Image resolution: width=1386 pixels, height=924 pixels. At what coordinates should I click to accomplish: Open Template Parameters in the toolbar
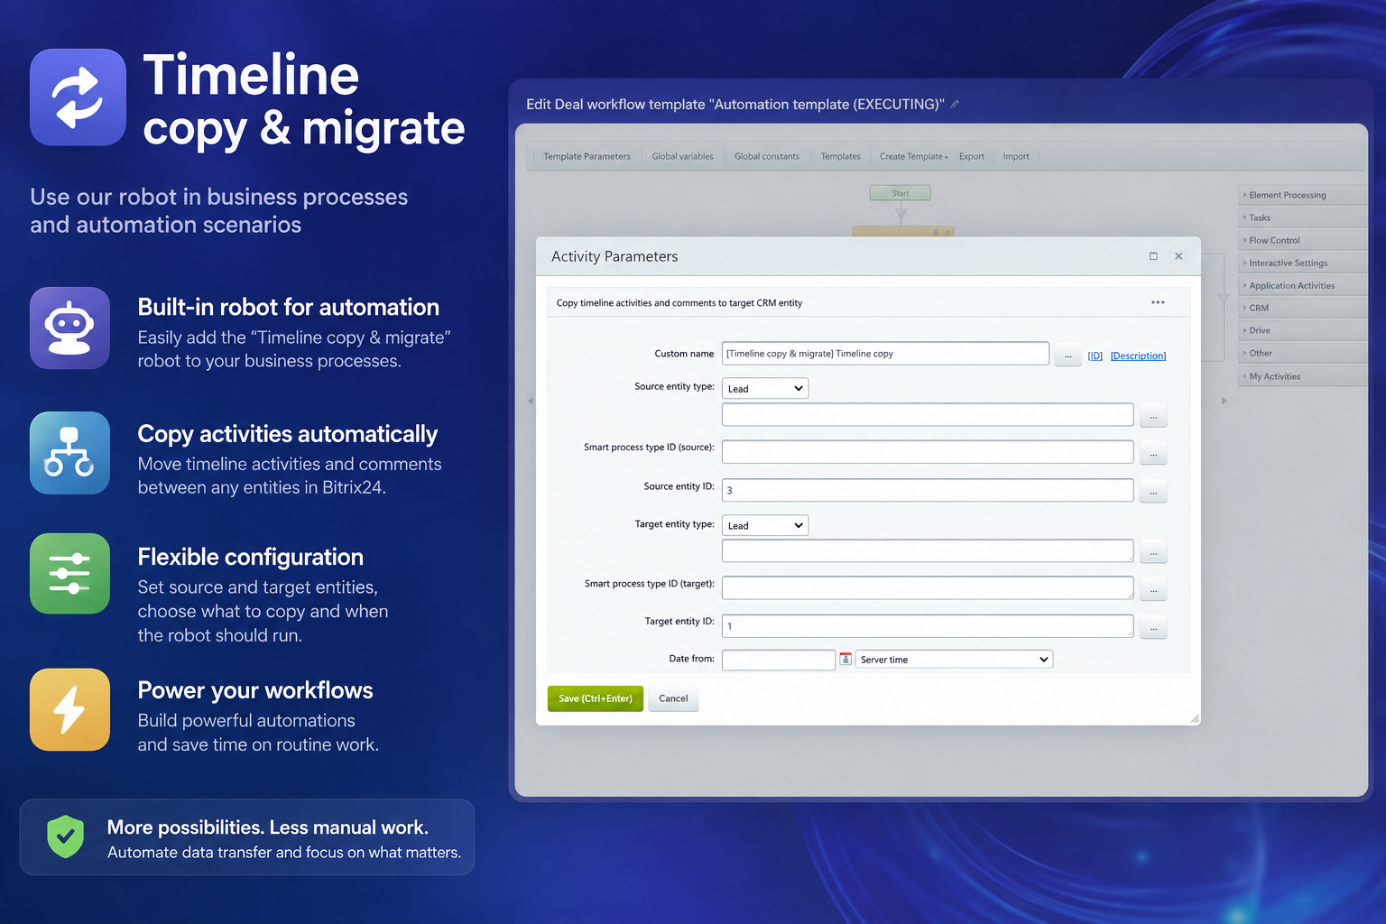(x=587, y=156)
